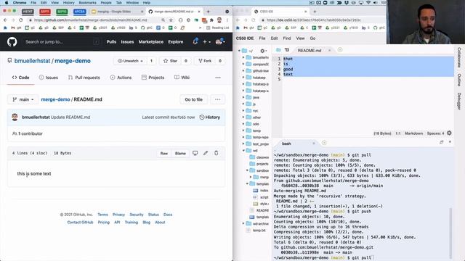
Task: Open editor preferences gear in status bar
Action: pyautogui.click(x=449, y=133)
